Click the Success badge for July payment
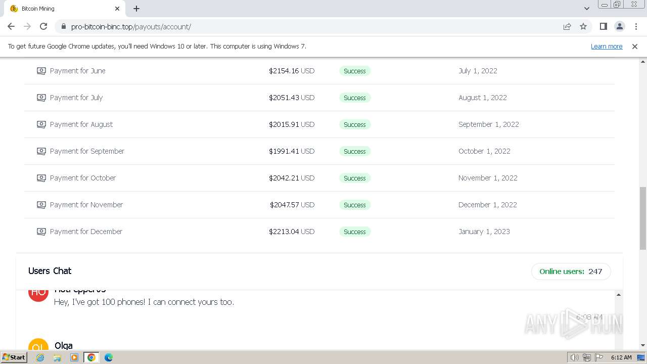Image resolution: width=647 pixels, height=364 pixels. click(x=355, y=98)
